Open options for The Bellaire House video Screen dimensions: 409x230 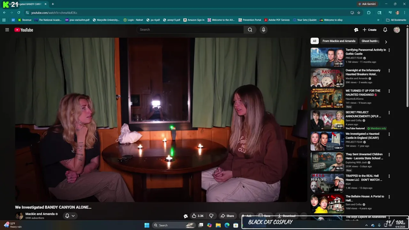(x=389, y=197)
